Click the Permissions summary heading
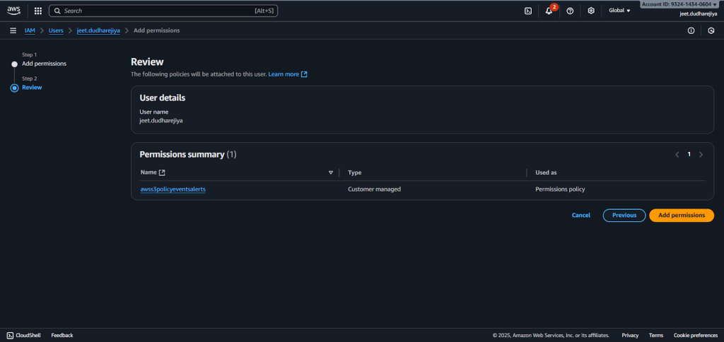The height and width of the screenshot is (342, 724). tap(188, 155)
